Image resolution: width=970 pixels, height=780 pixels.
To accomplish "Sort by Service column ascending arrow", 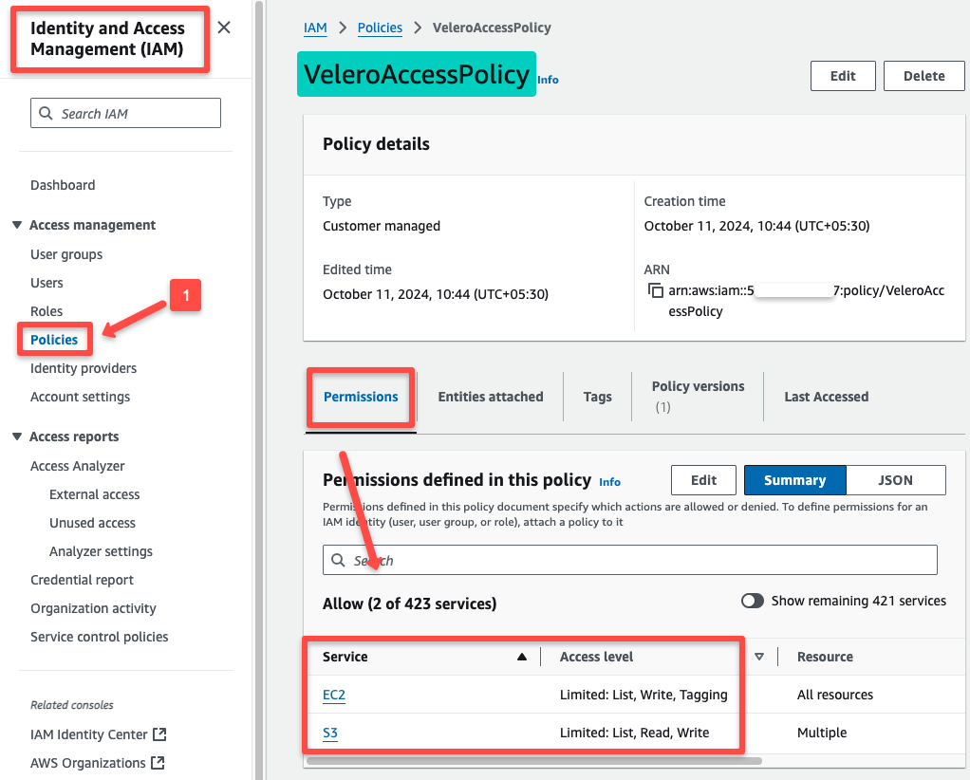I will coord(521,657).
